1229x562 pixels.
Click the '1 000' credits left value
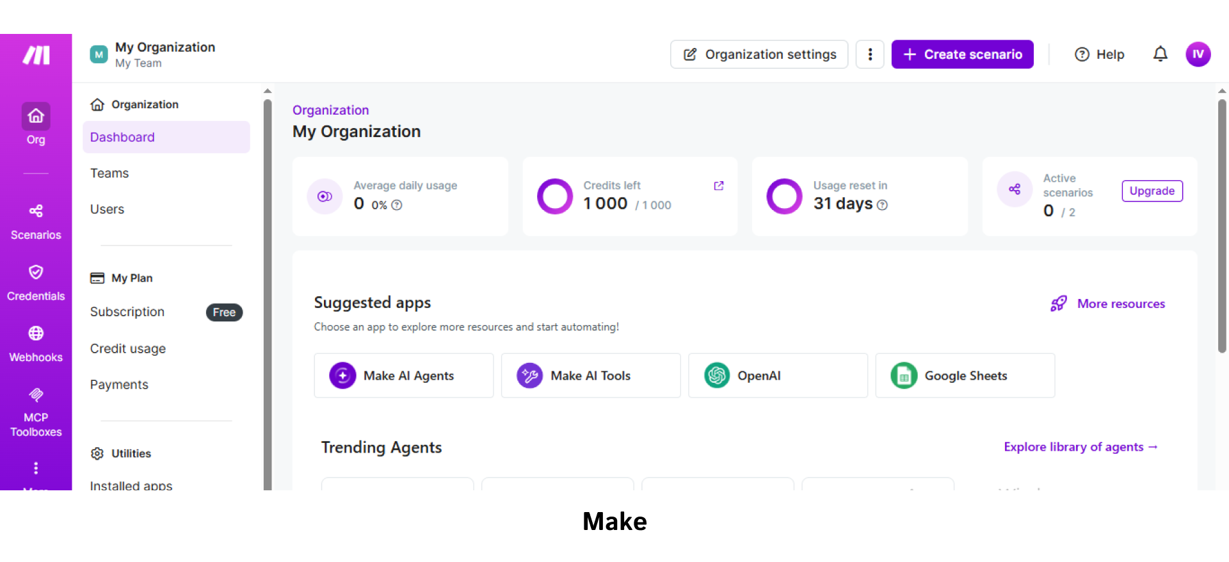coord(606,204)
